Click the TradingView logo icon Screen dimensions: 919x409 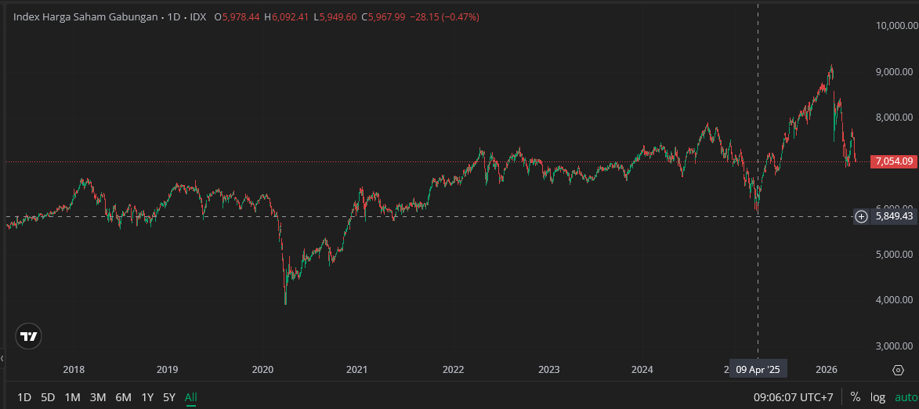tap(28, 336)
